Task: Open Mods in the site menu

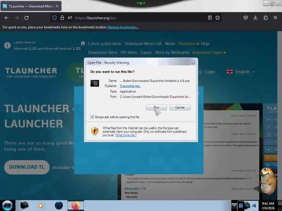Action: click(x=170, y=44)
